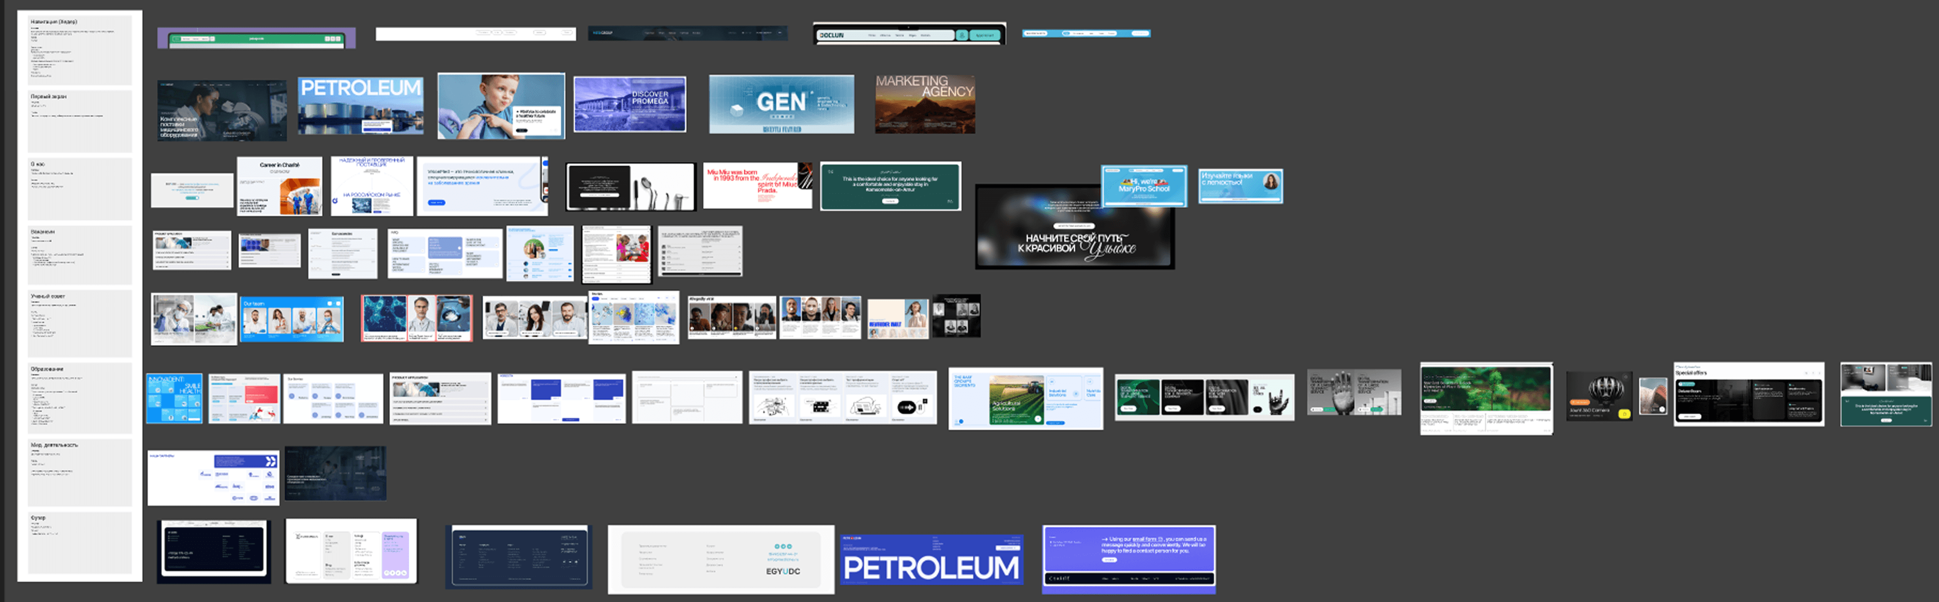Select the GEN blue hero frame
This screenshot has width=1939, height=602.
tap(781, 105)
